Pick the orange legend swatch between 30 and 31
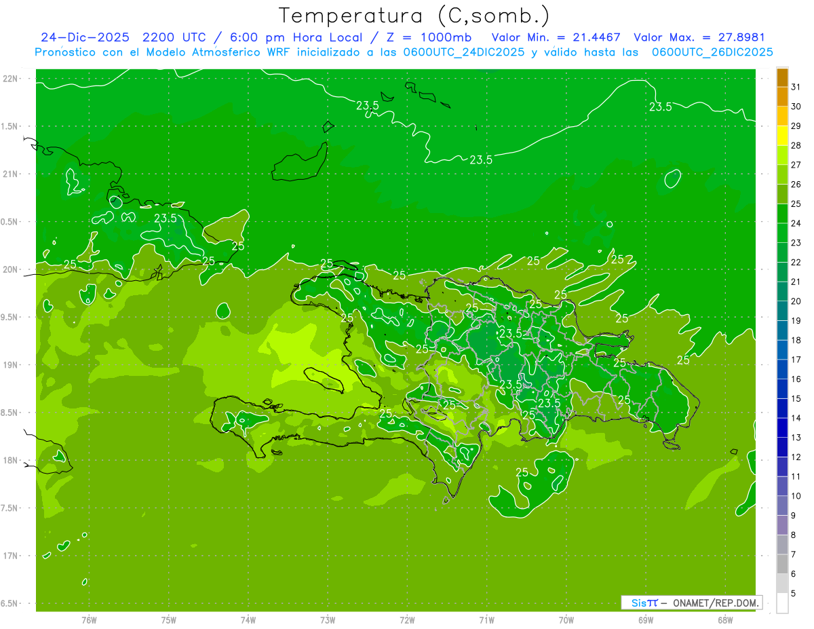This screenshot has width=814, height=629. (x=782, y=96)
